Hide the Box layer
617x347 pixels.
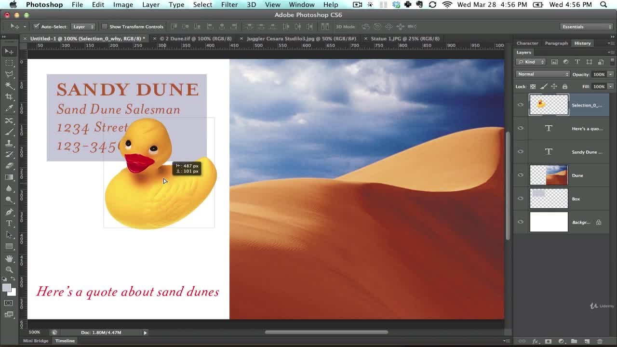click(x=521, y=199)
